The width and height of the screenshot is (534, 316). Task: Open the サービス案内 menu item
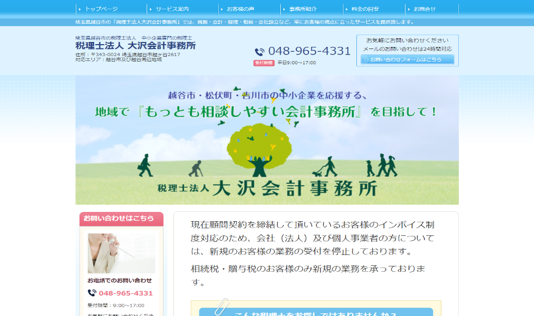(172, 9)
